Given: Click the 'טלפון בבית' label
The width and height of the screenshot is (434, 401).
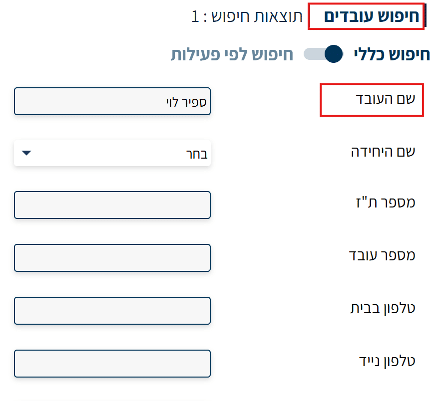Looking at the screenshot, I should click(x=383, y=308).
